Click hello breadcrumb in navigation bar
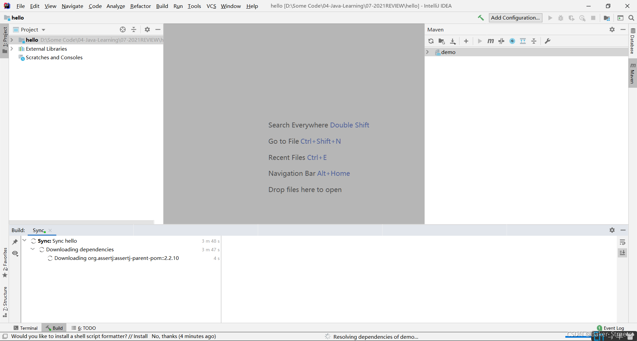The width and height of the screenshot is (637, 341). point(14,18)
